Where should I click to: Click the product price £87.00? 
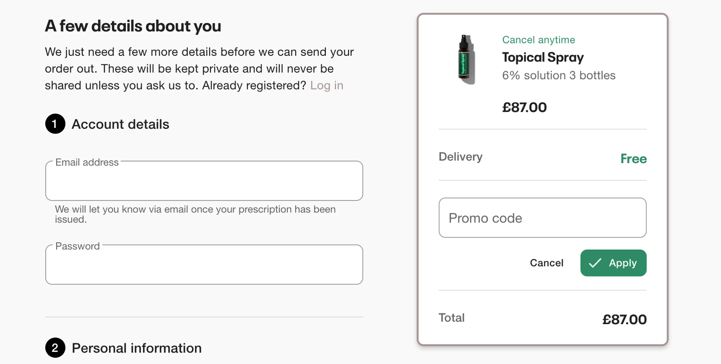524,107
